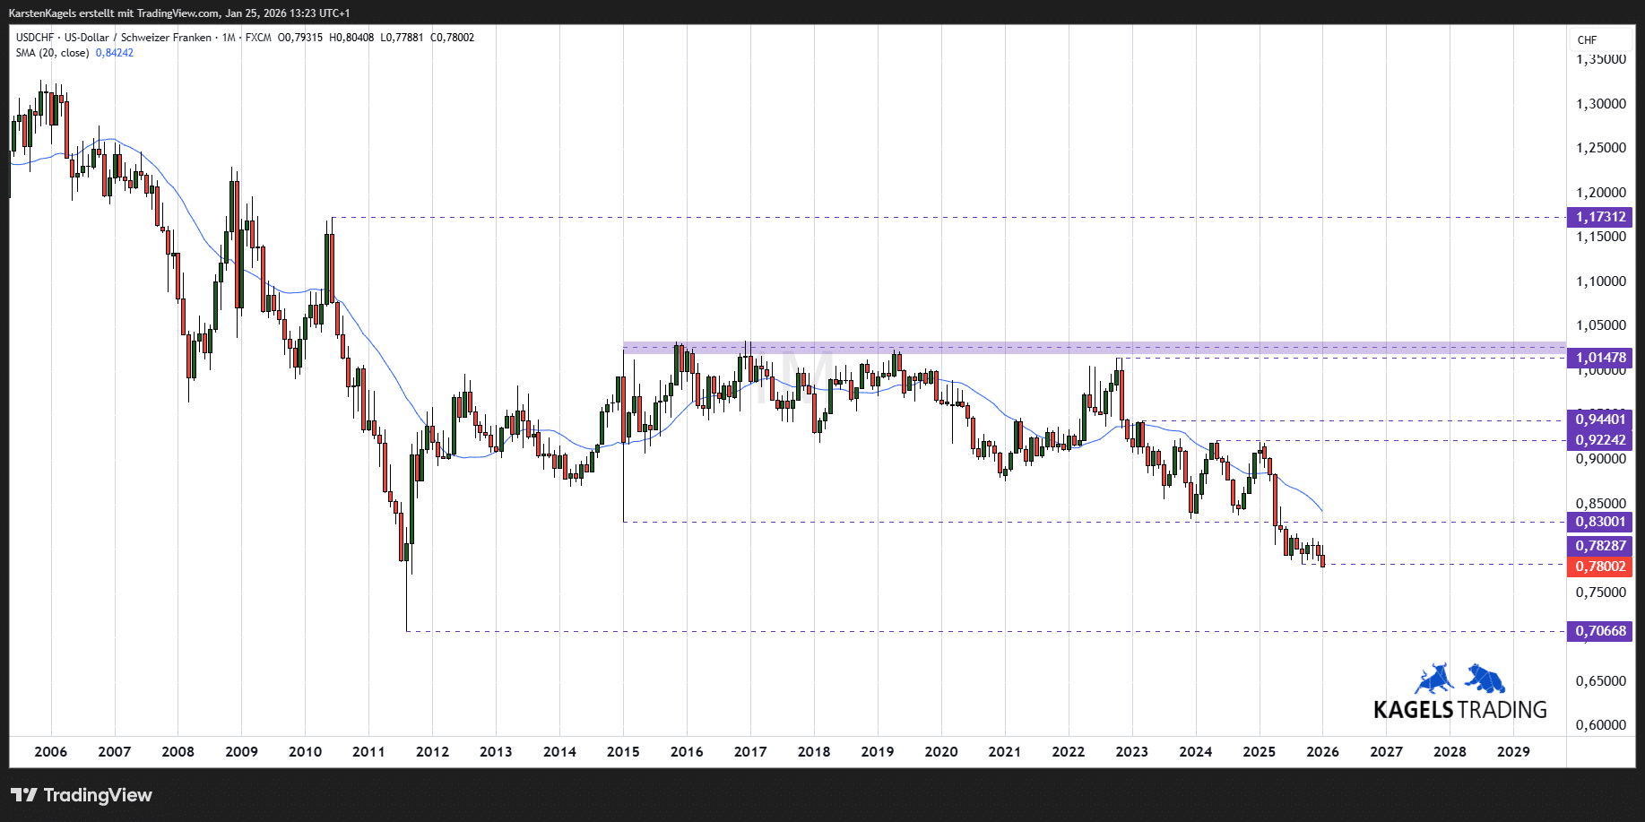Viewport: 1645px width, 822px height.
Task: Open the CHF currency selector on price axis
Action: (x=1587, y=39)
